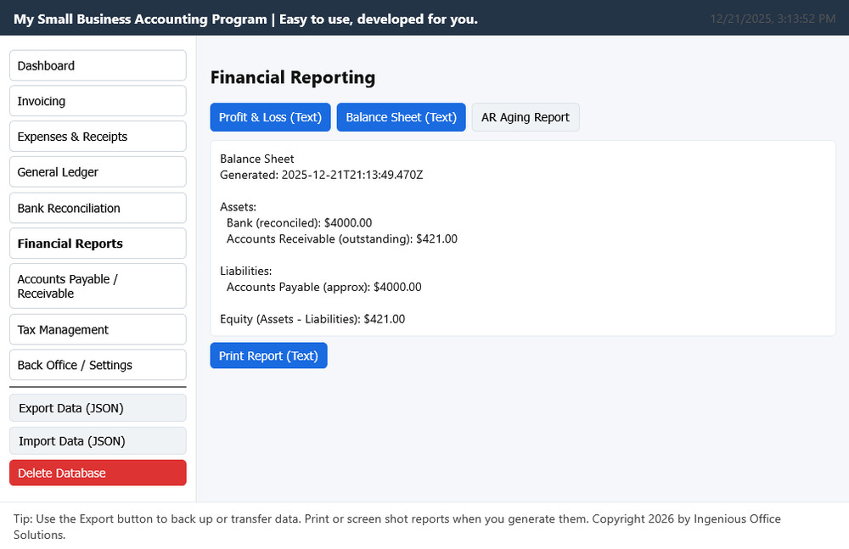Click the Financial Reporting page heading
Image resolution: width=849 pixels, height=549 pixels.
pyautogui.click(x=292, y=77)
